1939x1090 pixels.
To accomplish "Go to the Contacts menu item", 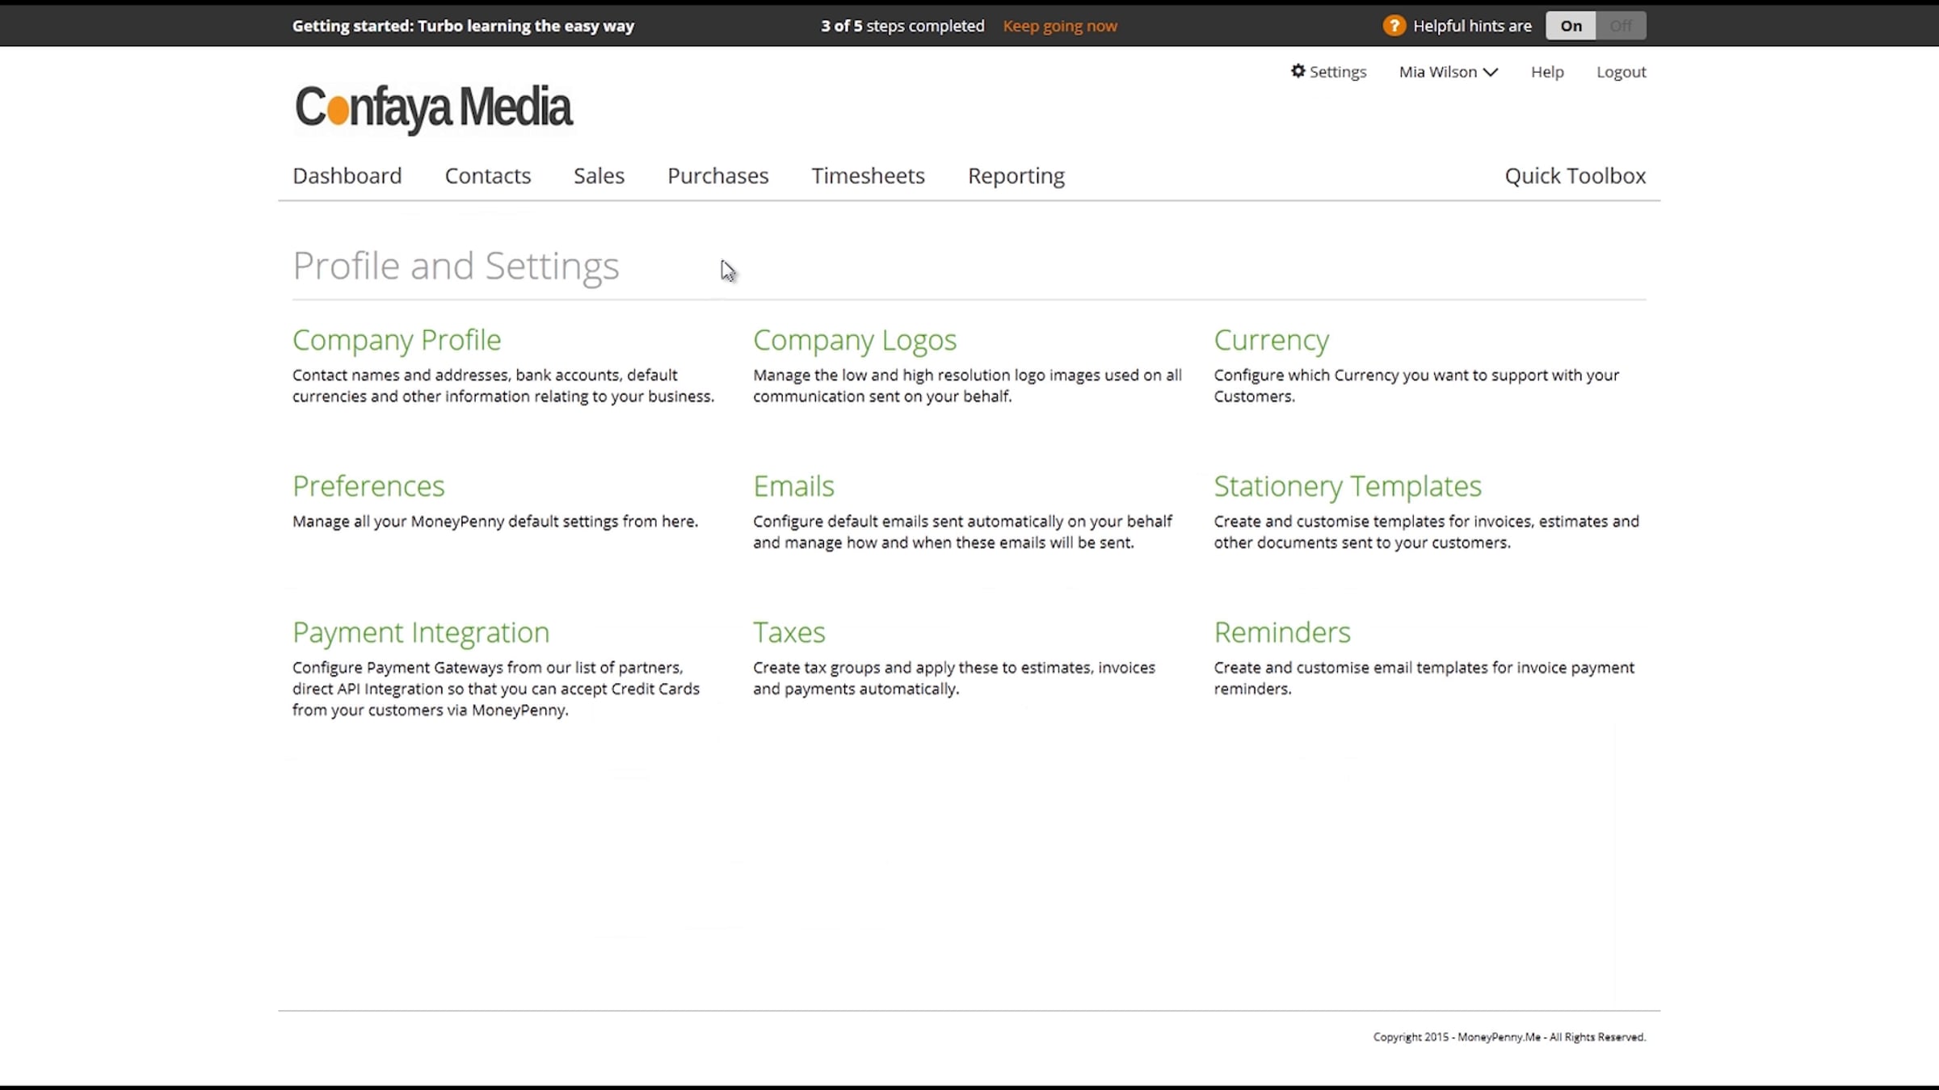I will [487, 176].
